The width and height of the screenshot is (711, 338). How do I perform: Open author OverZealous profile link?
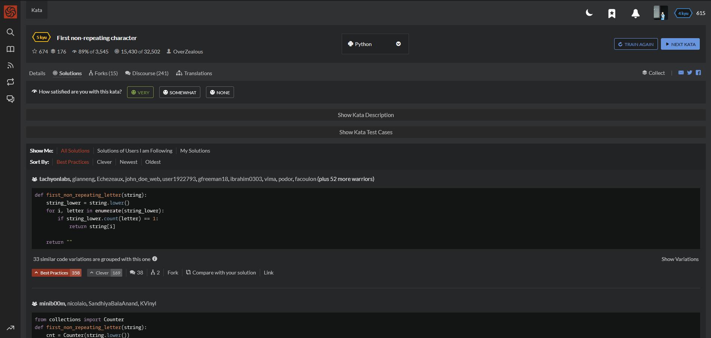tap(188, 52)
